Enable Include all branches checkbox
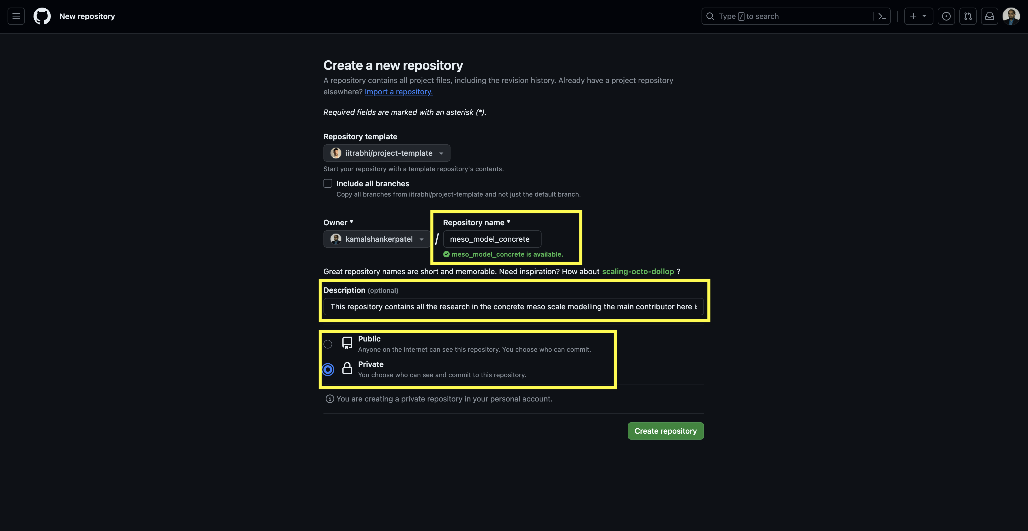This screenshot has width=1028, height=531. tap(328, 183)
